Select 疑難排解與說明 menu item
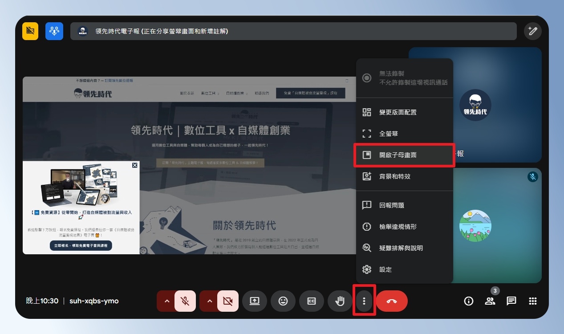564x334 pixels. tap(404, 248)
